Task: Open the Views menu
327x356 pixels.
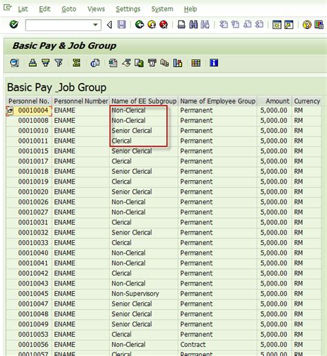Action: tap(96, 9)
